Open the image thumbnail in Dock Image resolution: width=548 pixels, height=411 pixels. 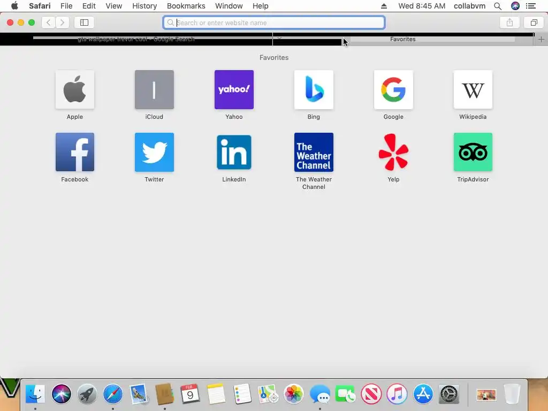coord(486,395)
